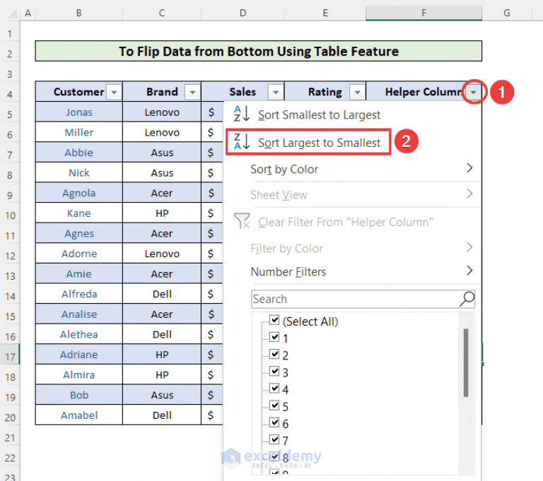Click the cell containing "Amabel"

click(79, 415)
